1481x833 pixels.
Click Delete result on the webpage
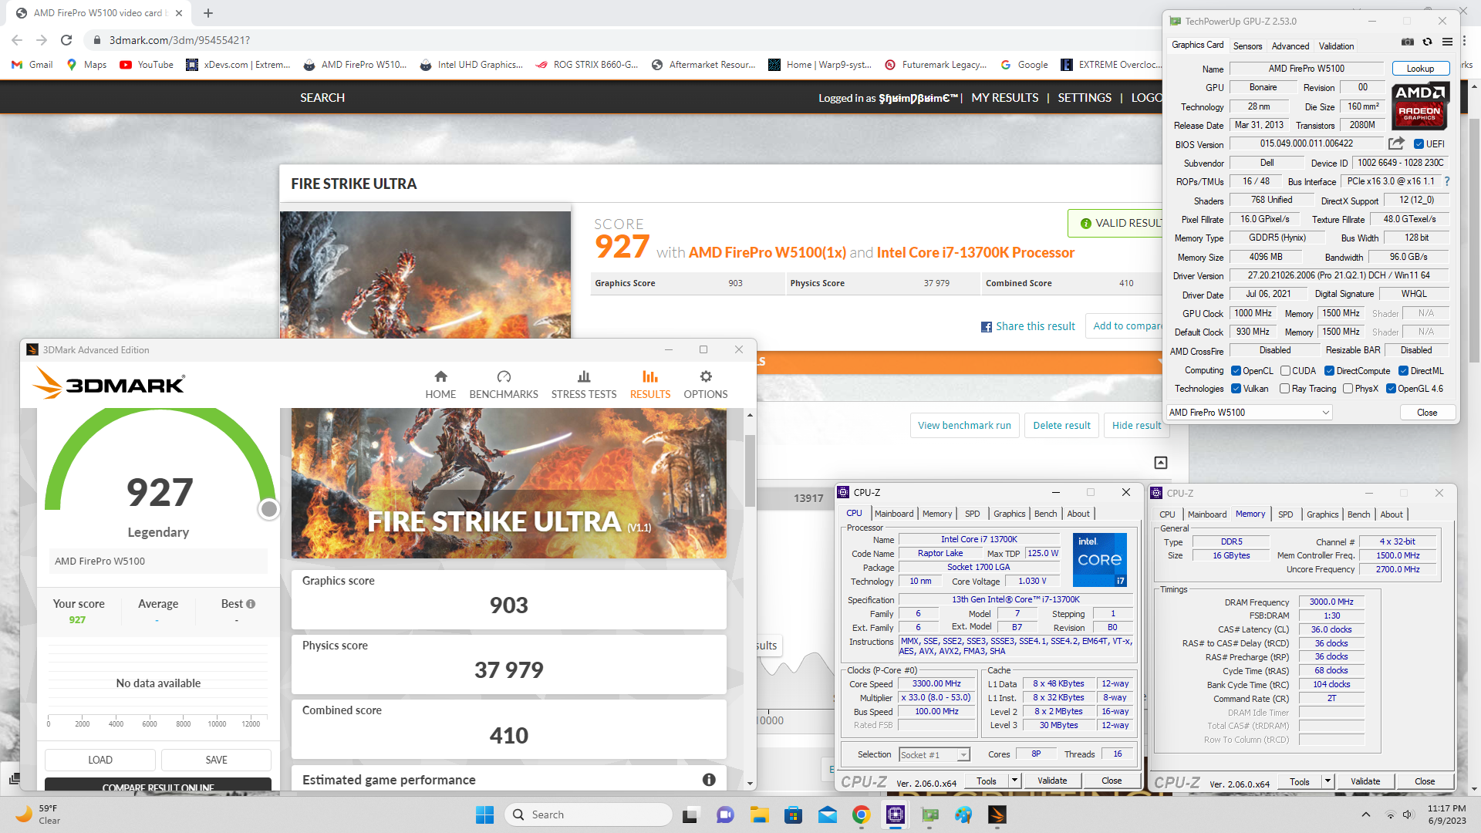tap(1061, 425)
